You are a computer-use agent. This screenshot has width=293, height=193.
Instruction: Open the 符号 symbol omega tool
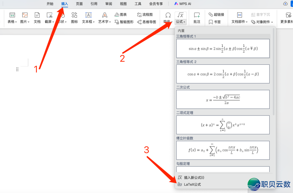point(168,15)
